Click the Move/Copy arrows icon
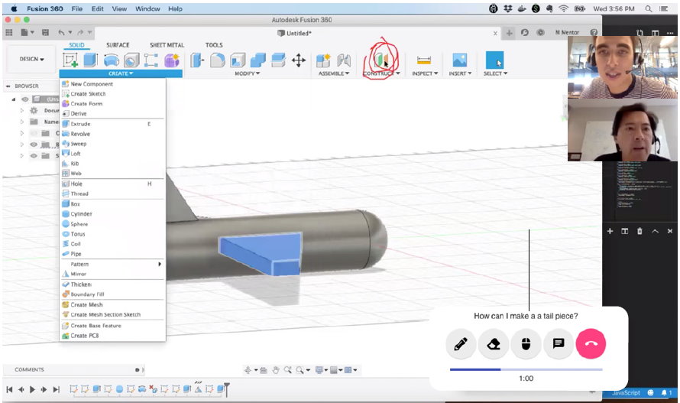This screenshot has width=680, height=403. pyautogui.click(x=299, y=60)
